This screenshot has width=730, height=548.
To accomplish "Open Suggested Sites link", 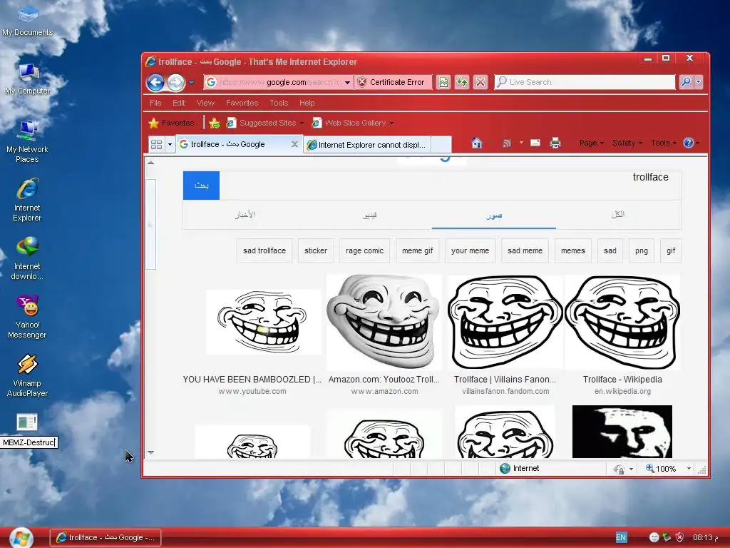I will (264, 123).
